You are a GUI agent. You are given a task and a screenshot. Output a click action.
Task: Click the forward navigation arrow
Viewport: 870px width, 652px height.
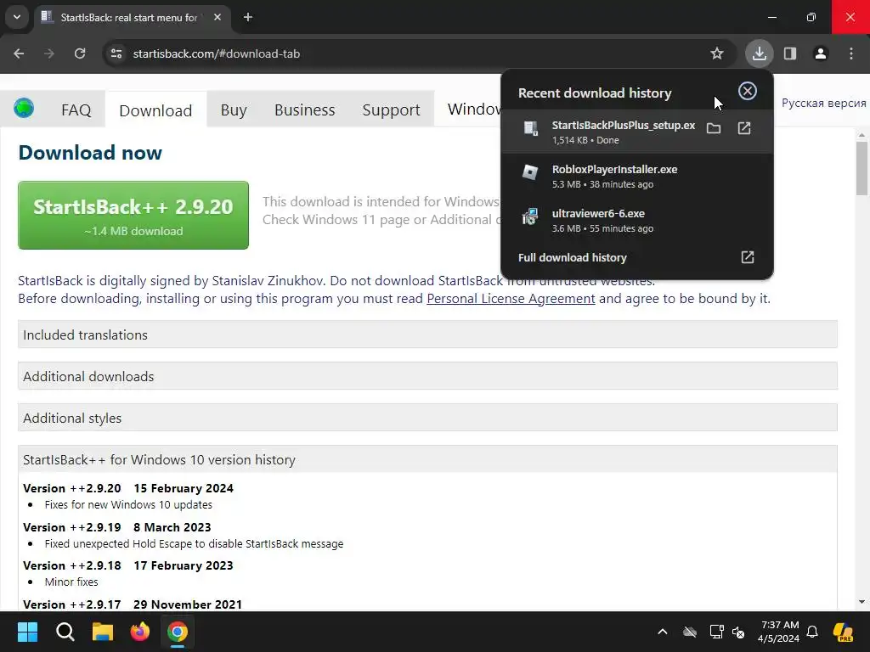tap(49, 53)
